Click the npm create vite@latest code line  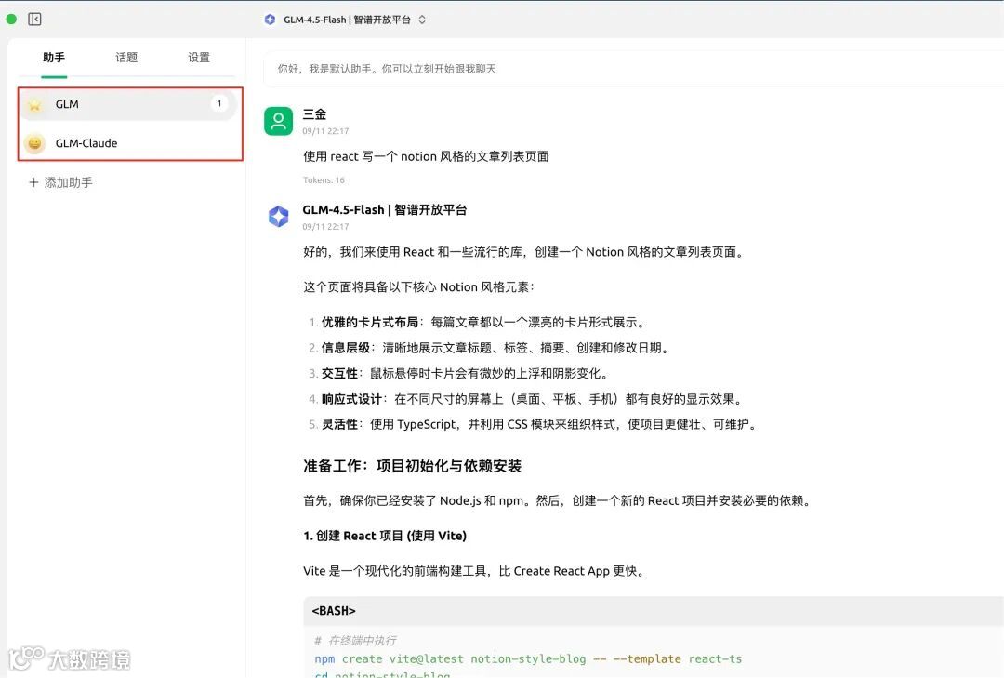click(x=528, y=658)
